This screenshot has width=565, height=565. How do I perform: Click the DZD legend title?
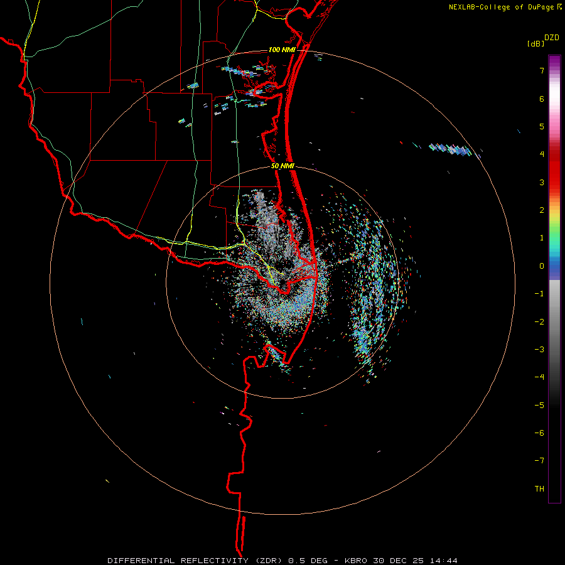pyautogui.click(x=552, y=38)
